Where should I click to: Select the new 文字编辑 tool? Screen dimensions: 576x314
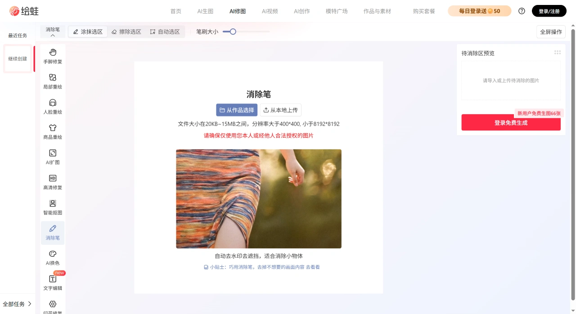(52, 283)
